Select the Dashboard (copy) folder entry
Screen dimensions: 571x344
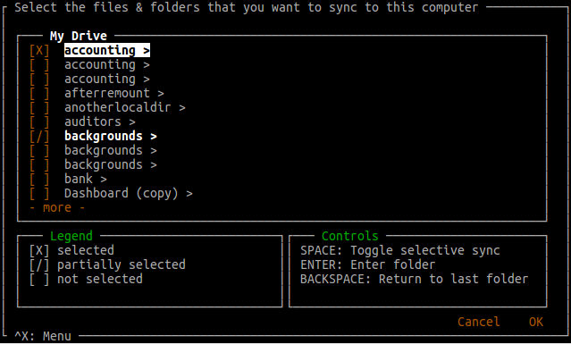(122, 193)
